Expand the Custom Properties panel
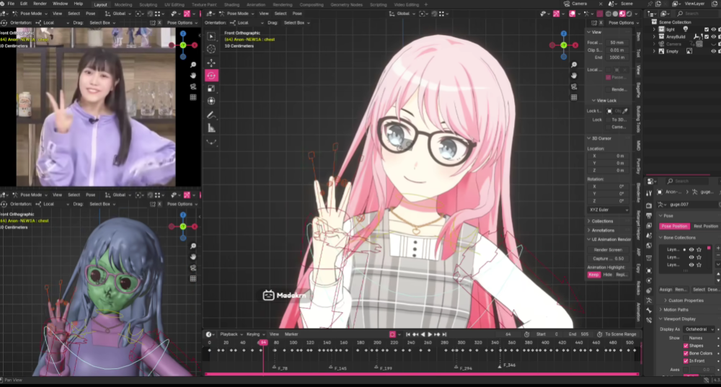721x387 pixels. (686, 301)
